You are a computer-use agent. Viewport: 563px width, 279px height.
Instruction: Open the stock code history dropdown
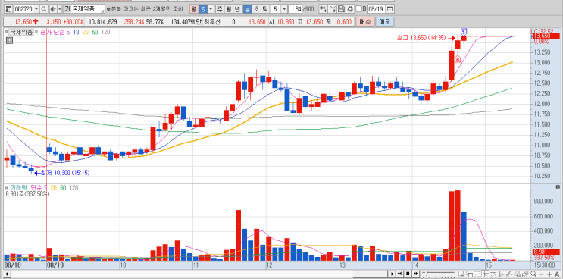[x=36, y=8]
